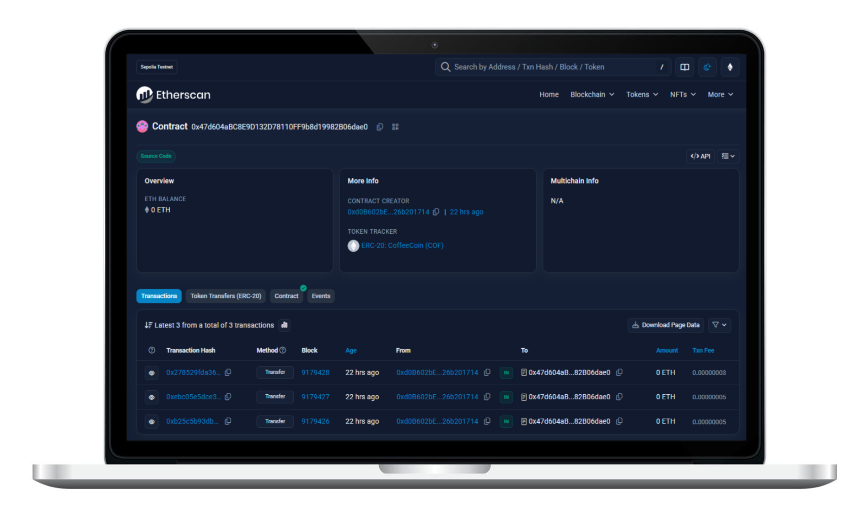Click the help icon in the table header's first column
867x521 pixels.
click(x=152, y=350)
